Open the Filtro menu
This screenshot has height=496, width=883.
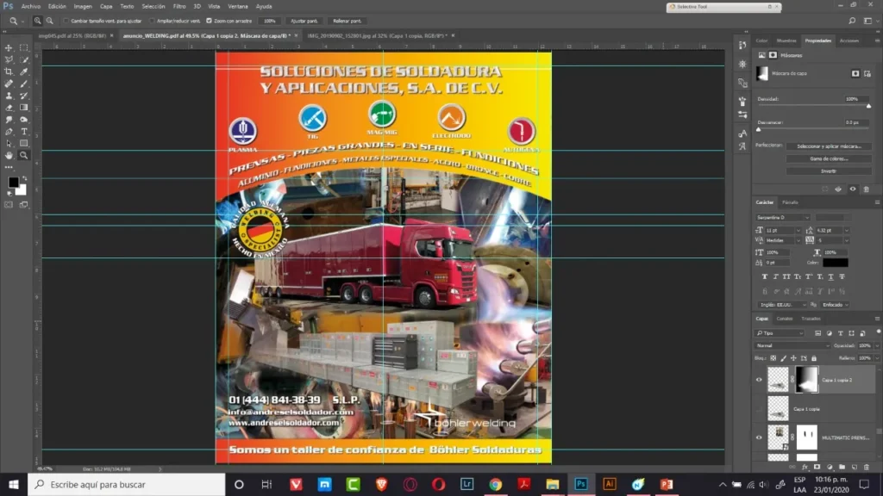tap(179, 6)
